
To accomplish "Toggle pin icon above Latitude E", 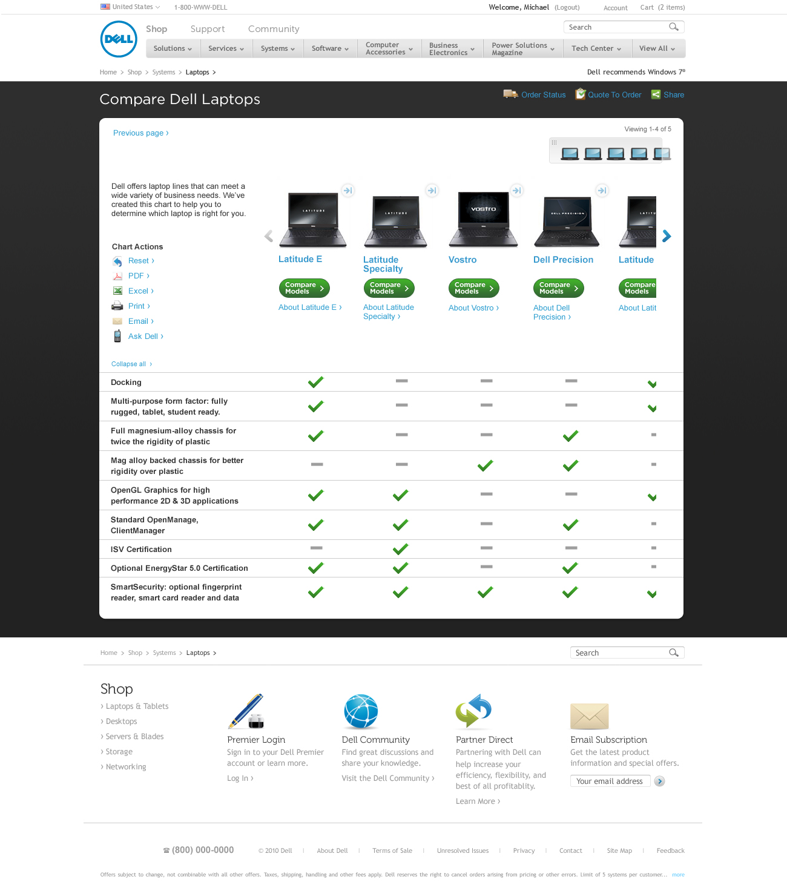I will (347, 191).
